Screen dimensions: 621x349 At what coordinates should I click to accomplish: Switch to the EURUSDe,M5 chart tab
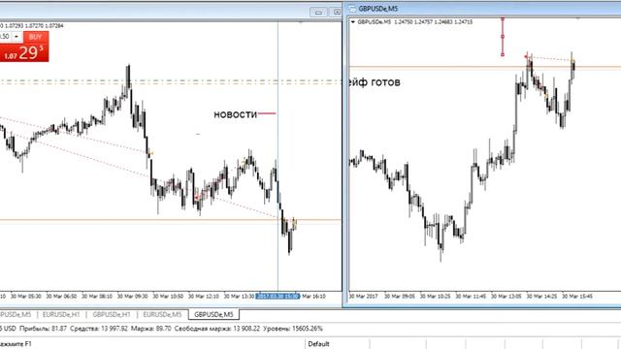pyautogui.click(x=162, y=314)
